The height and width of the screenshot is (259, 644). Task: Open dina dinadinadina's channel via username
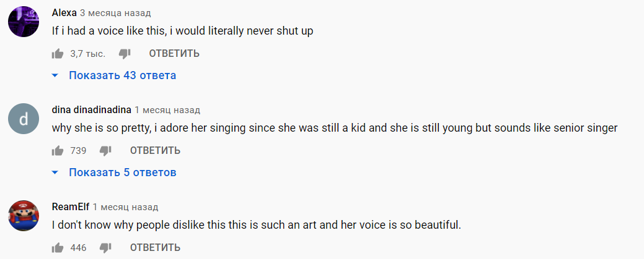(x=91, y=110)
